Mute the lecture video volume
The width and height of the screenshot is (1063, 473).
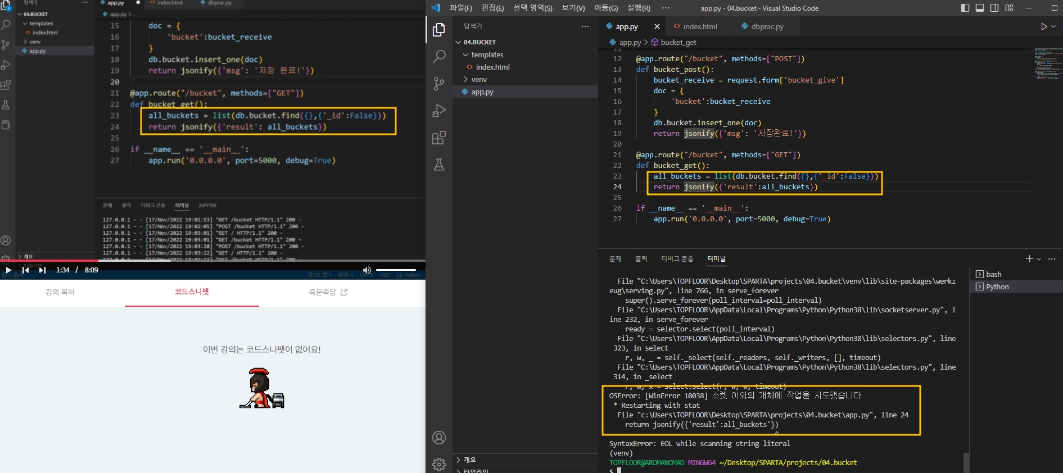tap(367, 270)
